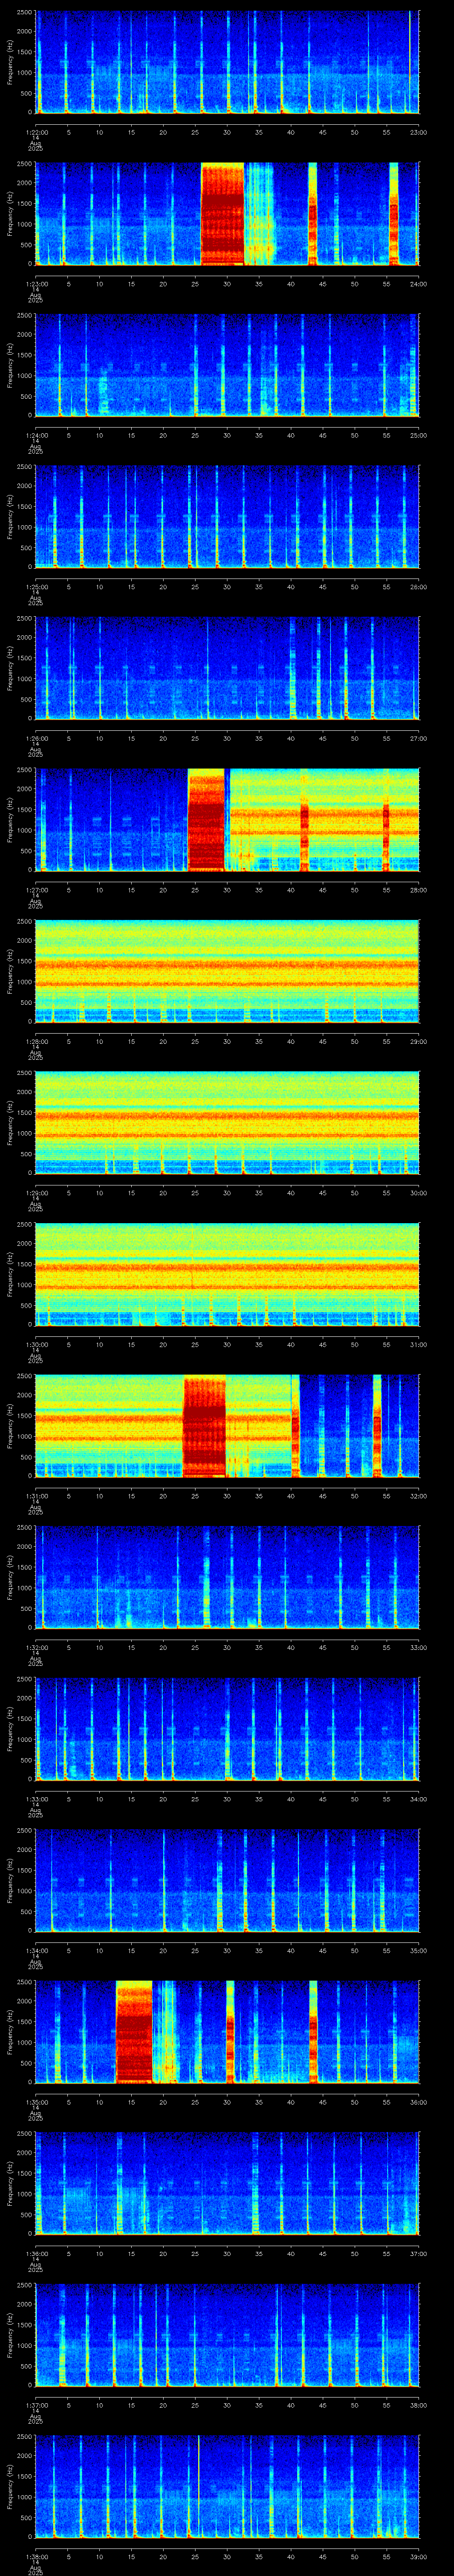Viewport: 454px width, 2576px height.
Task: Click the 38:00 end time label
Action: tap(418, 2405)
